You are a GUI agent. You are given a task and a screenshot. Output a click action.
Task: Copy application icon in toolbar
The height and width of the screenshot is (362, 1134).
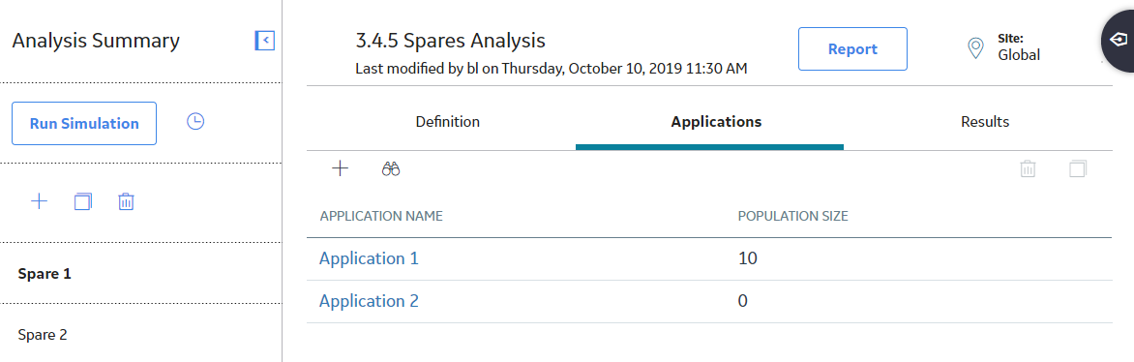[1078, 169]
